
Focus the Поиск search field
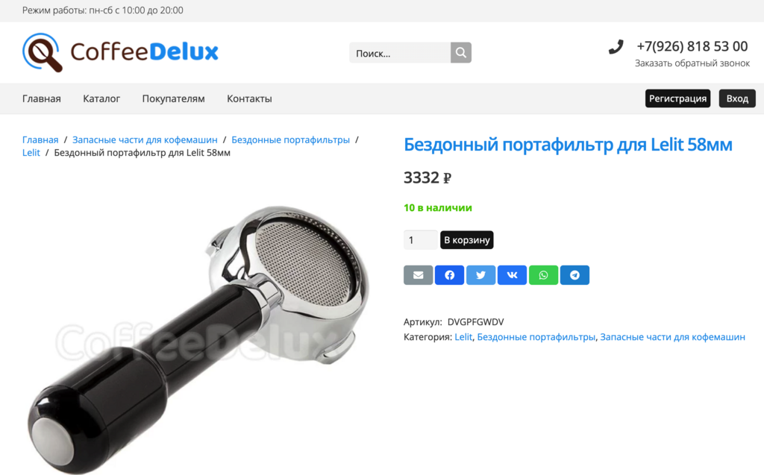coord(400,53)
